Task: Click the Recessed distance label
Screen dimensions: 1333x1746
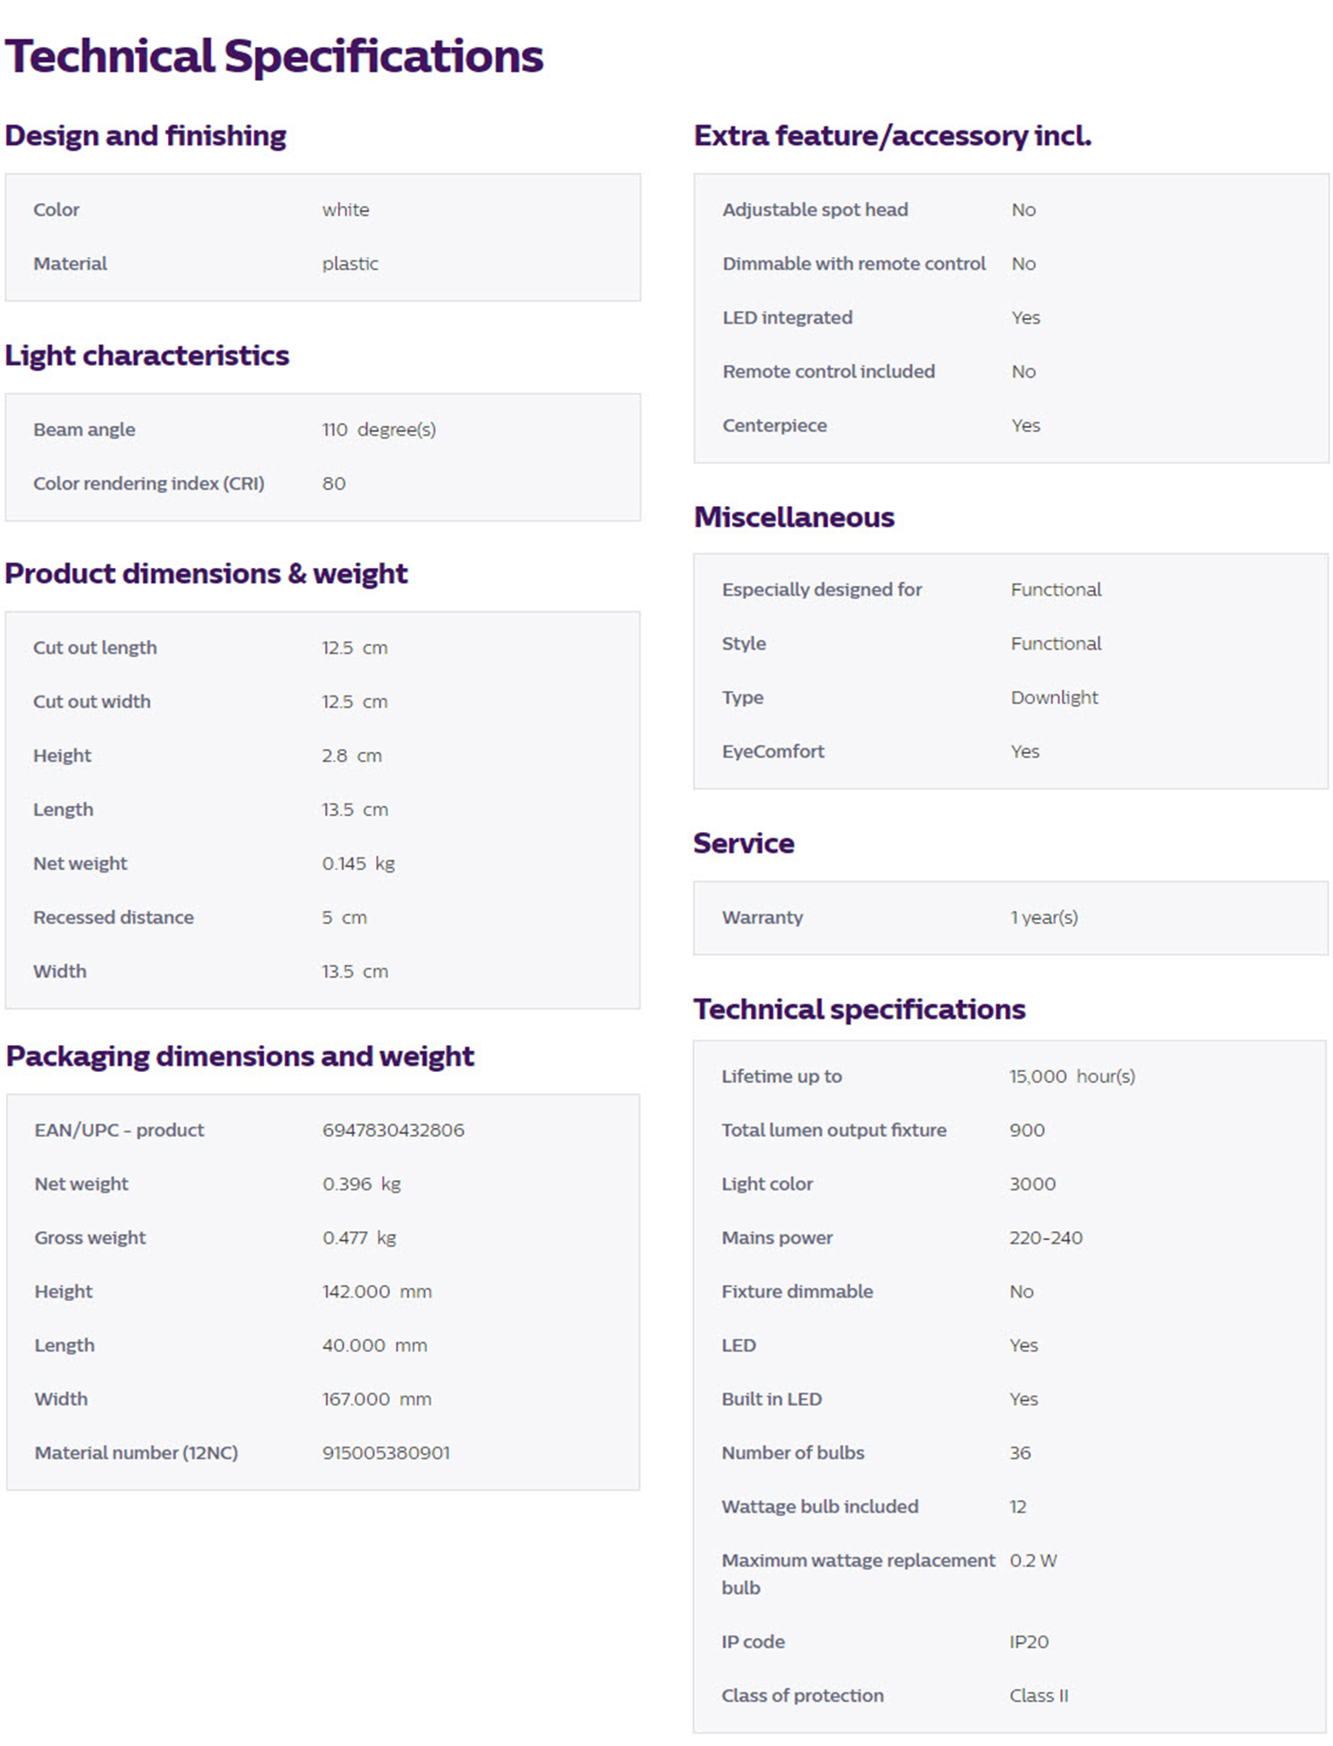Action: point(113,917)
